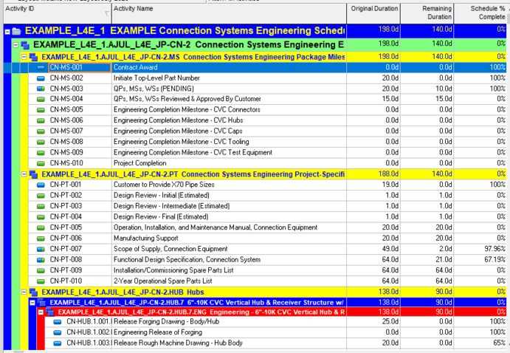Click the 97.96% value for CN-PT-007
The height and width of the screenshot is (353, 510).
pos(495,249)
